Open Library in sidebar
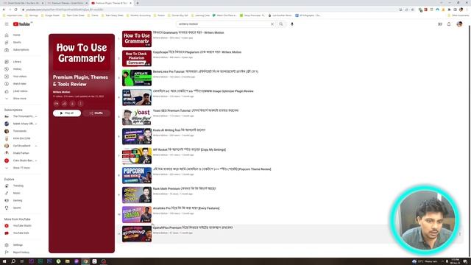471x265 pixels. tap(16, 62)
